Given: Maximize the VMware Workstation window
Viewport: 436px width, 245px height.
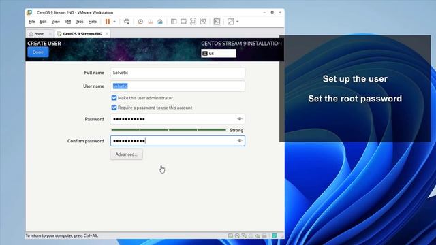Looking at the screenshot, I should click(272, 12).
